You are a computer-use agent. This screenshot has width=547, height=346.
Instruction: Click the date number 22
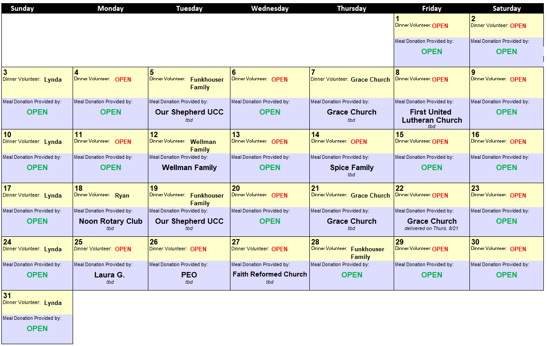[x=400, y=188]
